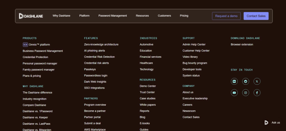286x131 pixels.
Task: Open the Why Dashlane menu
Action: (61, 16)
